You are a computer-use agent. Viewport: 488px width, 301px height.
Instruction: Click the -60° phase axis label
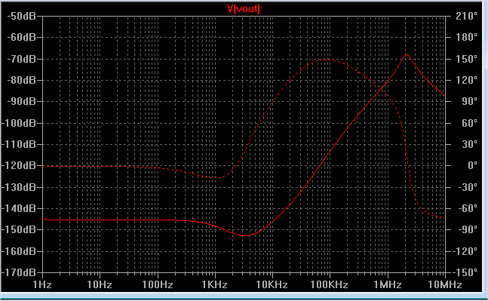(468, 208)
